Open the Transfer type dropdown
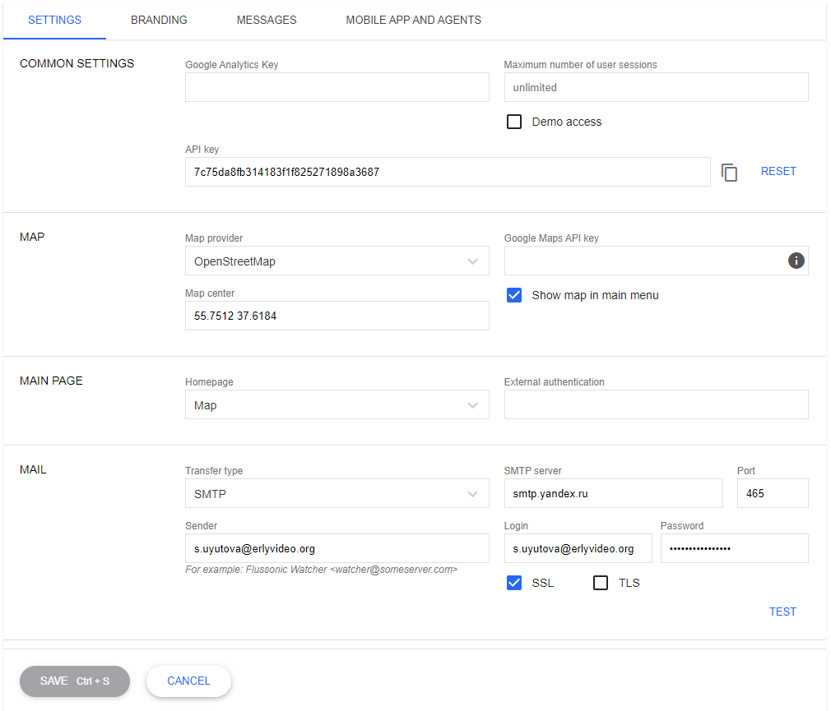 pos(473,493)
